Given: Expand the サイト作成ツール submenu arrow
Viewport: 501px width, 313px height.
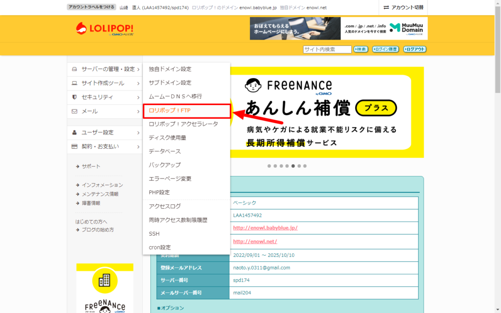Looking at the screenshot, I should [x=138, y=84].
